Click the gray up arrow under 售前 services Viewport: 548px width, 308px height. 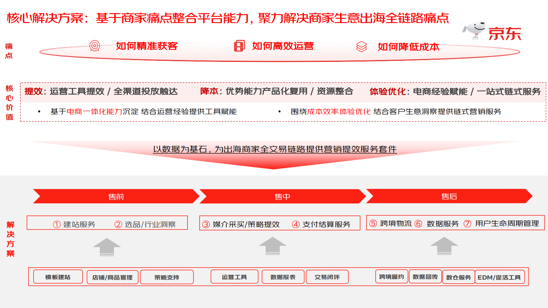tap(107, 247)
